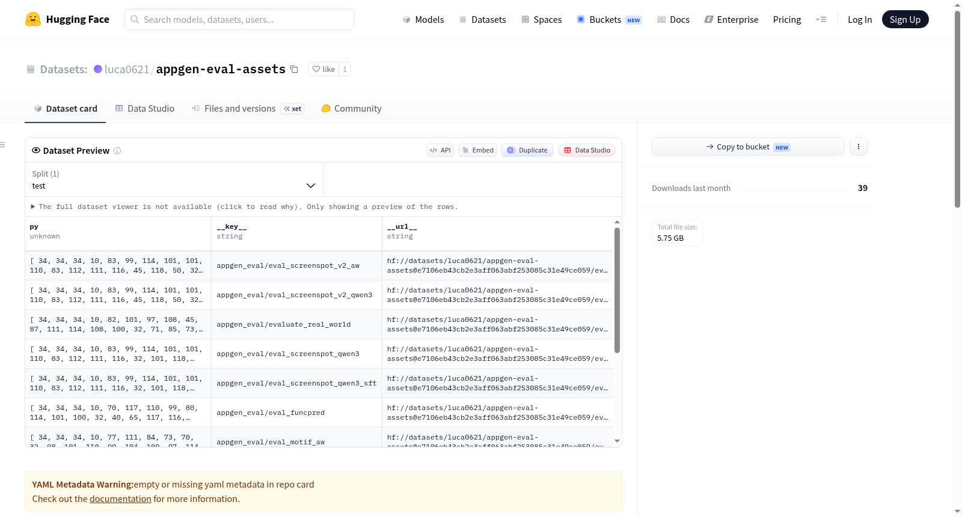Screen dimensions: 962x517
Task: Click the Downloads last month value 39
Action: point(862,188)
